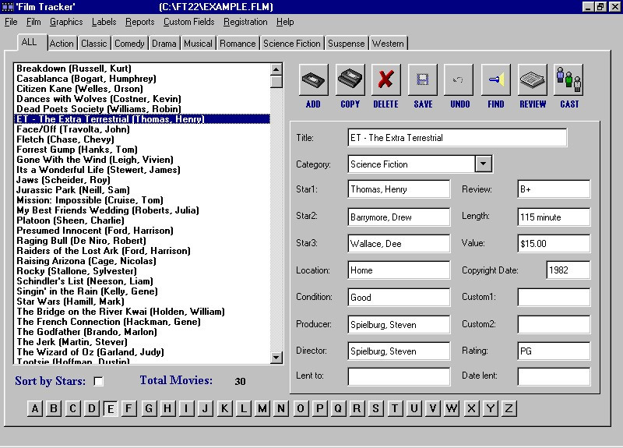Click the Rating field showing PG
This screenshot has height=448, width=623.
click(x=554, y=351)
